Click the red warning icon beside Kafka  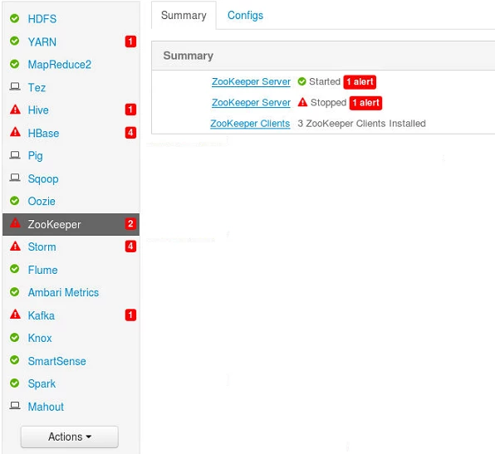tap(15, 315)
